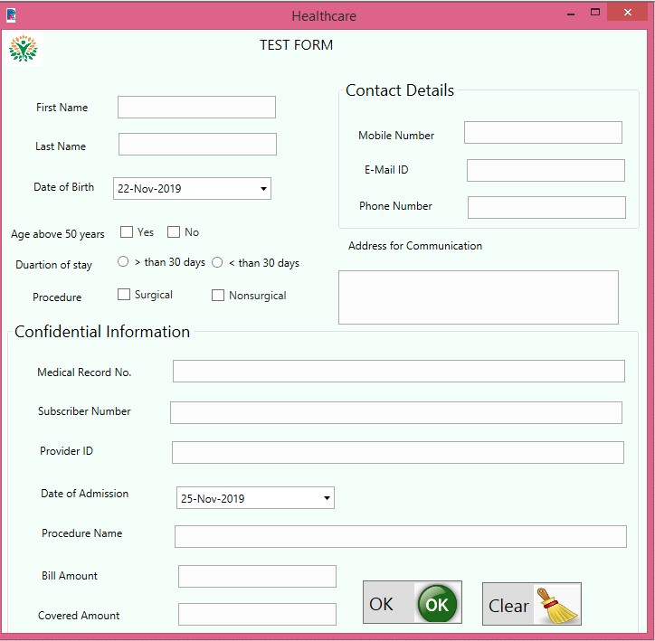Focus the Medical Record No. field
The image size is (655, 641).
[x=398, y=372]
